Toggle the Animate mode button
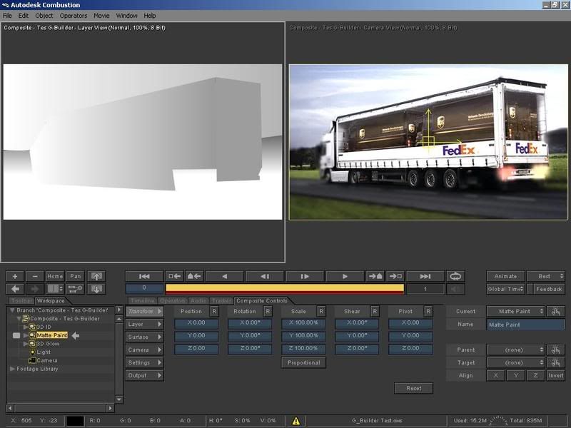This screenshot has width=571, height=428. (x=505, y=276)
